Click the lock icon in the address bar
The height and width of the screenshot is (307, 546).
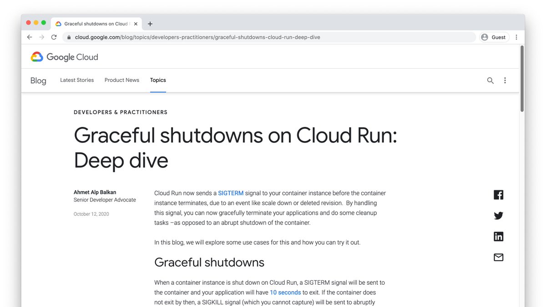coord(69,37)
